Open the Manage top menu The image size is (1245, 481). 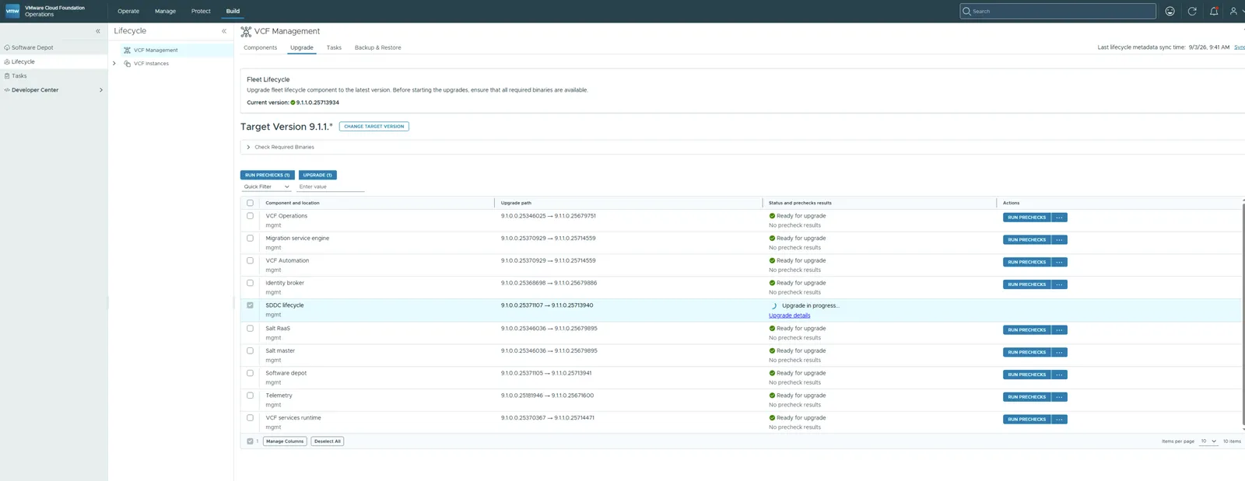(x=165, y=11)
